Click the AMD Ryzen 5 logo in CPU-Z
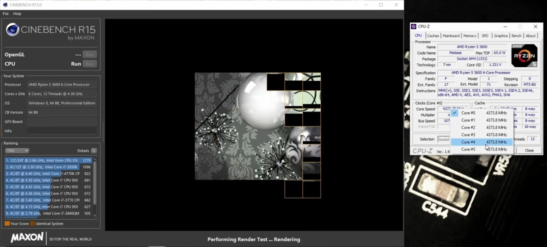547x247 pixels. tap(524, 56)
